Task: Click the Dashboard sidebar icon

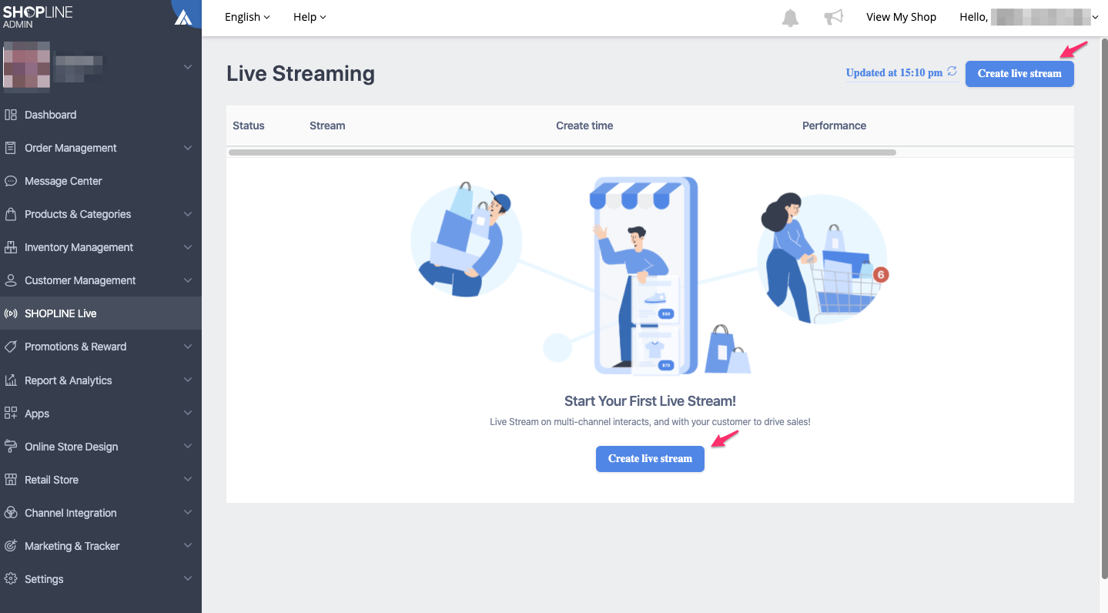Action: [11, 115]
